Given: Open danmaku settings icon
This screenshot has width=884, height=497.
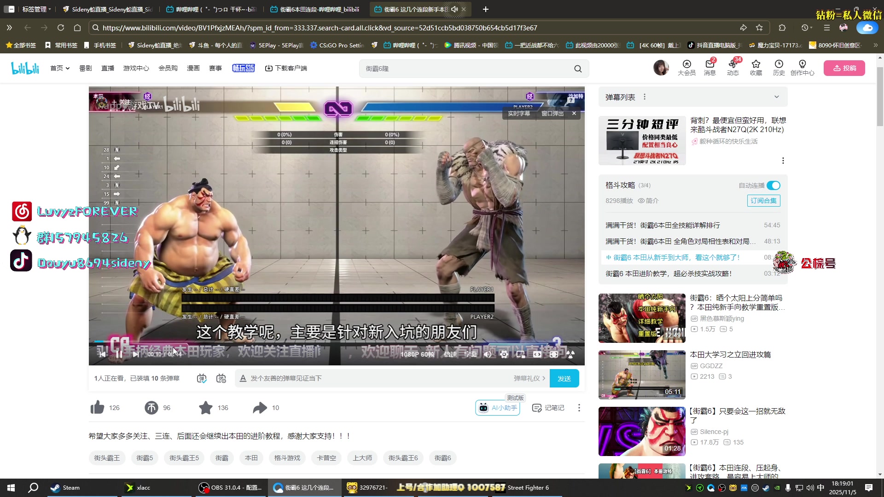Looking at the screenshot, I should (221, 378).
